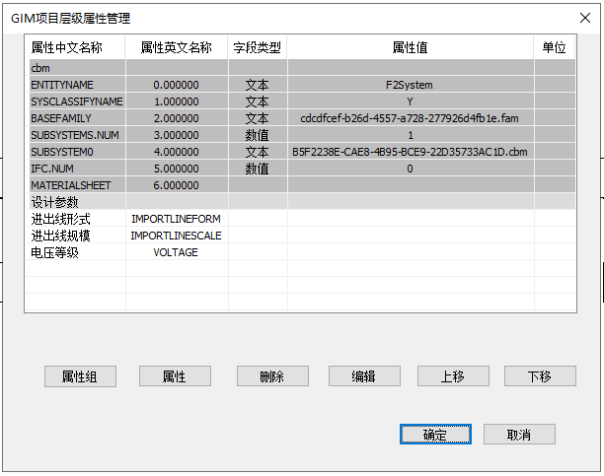The width and height of the screenshot is (604, 476).
Task: Click the IMPORTLINEFORM cell
Action: [177, 219]
